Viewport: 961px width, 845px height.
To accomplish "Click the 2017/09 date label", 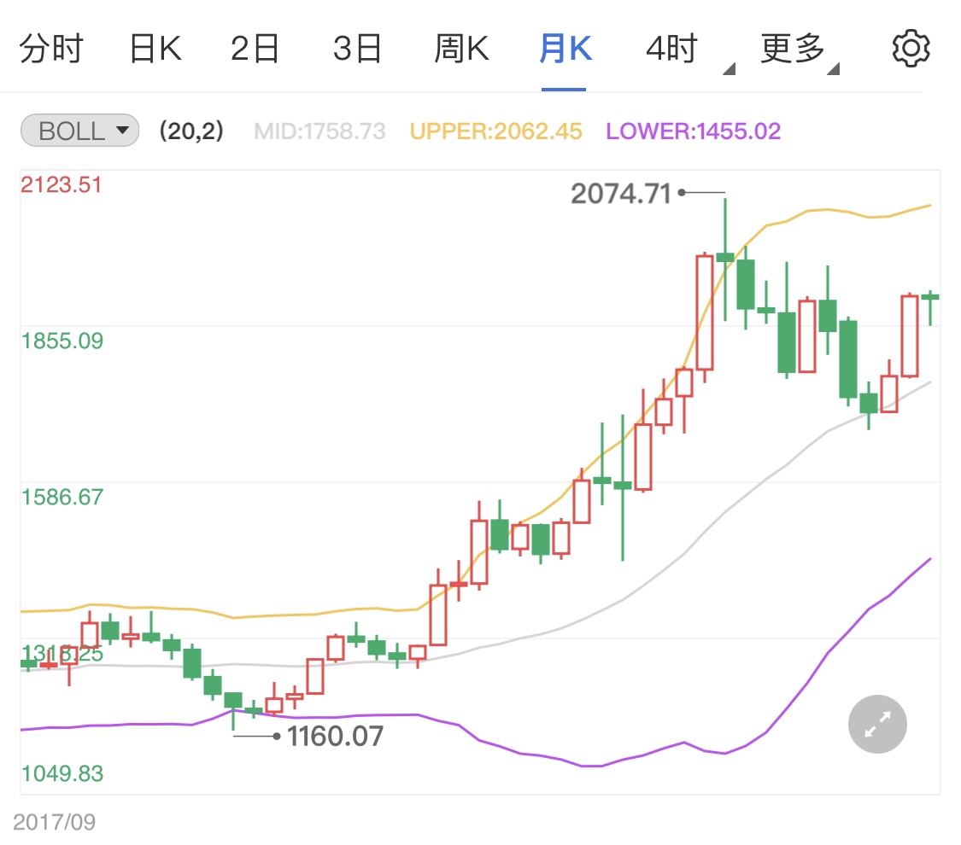I will (x=54, y=822).
